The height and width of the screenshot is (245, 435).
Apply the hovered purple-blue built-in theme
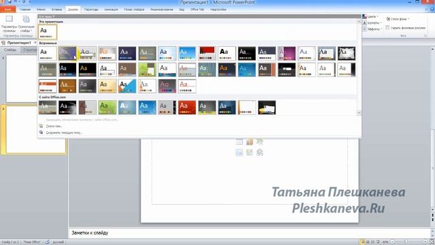pyautogui.click(x=67, y=53)
